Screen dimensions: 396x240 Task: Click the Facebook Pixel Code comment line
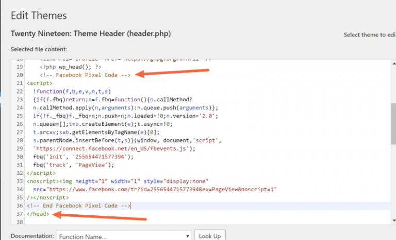click(85, 75)
